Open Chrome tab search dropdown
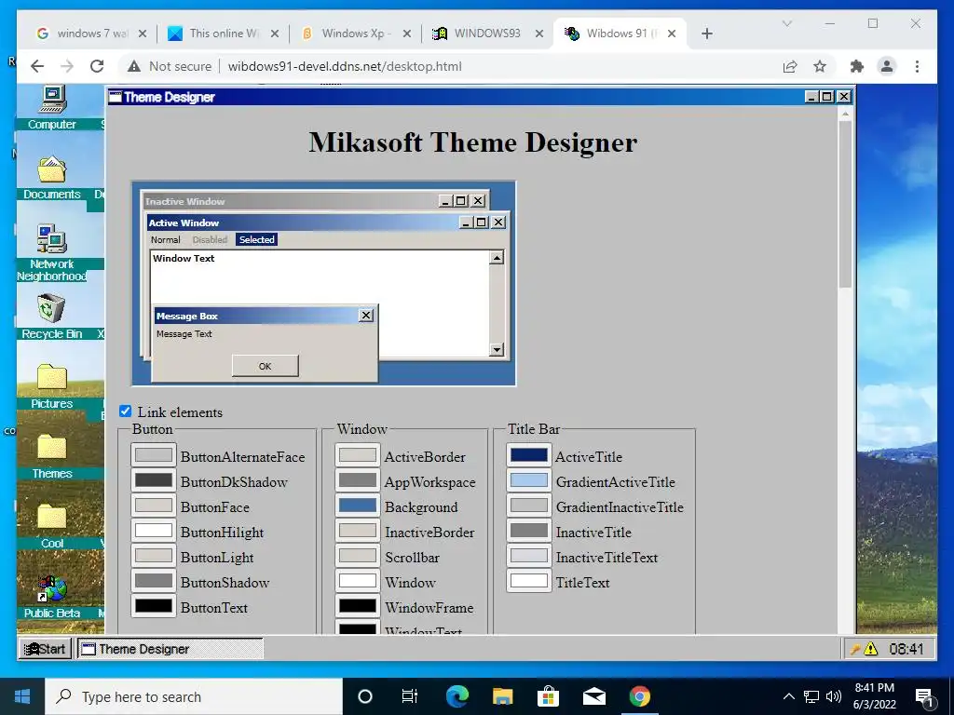954x715 pixels. [x=786, y=23]
